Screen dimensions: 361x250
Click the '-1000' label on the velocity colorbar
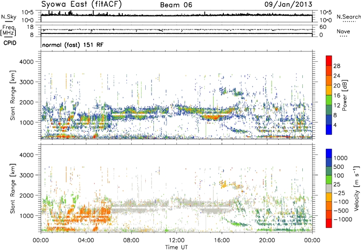click(x=343, y=219)
